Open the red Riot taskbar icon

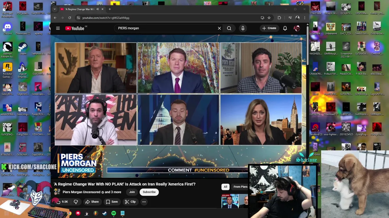[78, 213]
